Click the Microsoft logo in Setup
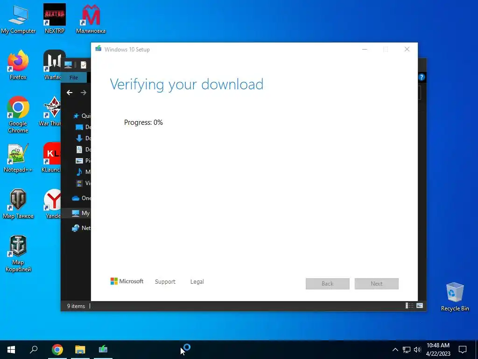This screenshot has width=478, height=359. (x=127, y=281)
